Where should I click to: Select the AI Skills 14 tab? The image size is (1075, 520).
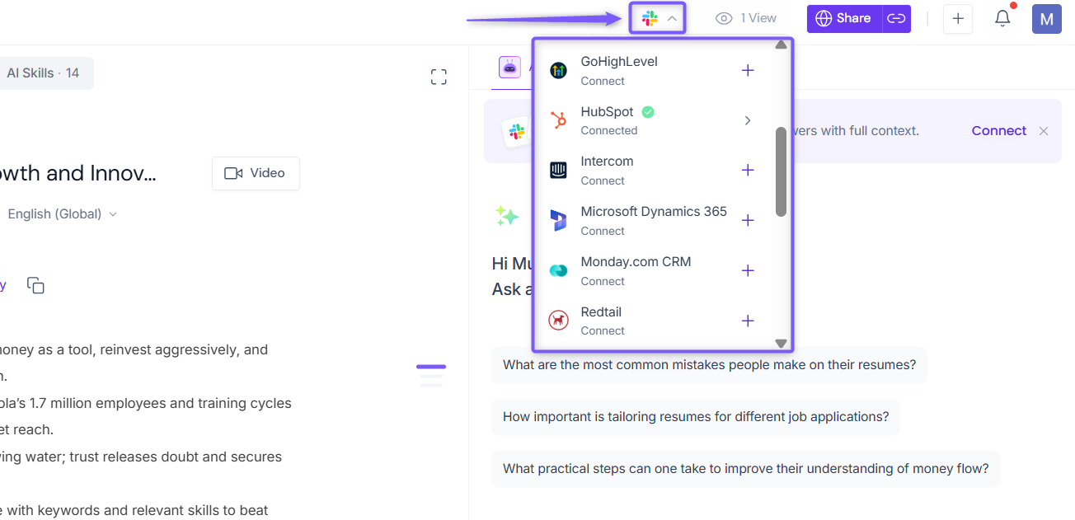coord(43,73)
